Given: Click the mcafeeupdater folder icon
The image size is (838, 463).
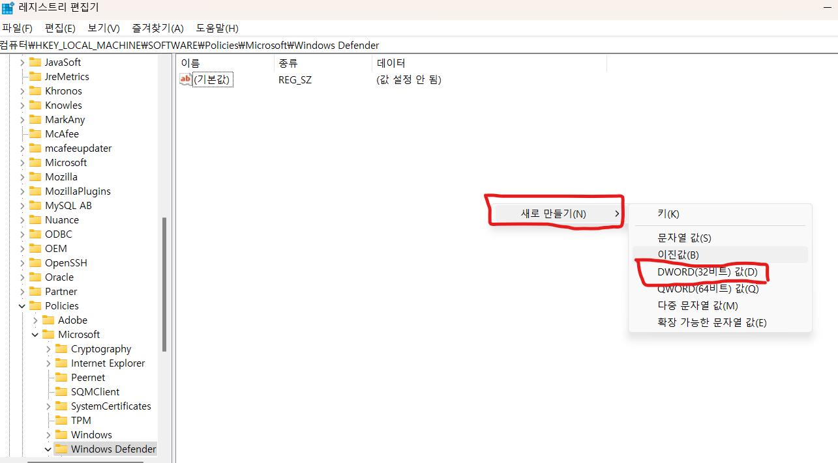Looking at the screenshot, I should click(35, 148).
